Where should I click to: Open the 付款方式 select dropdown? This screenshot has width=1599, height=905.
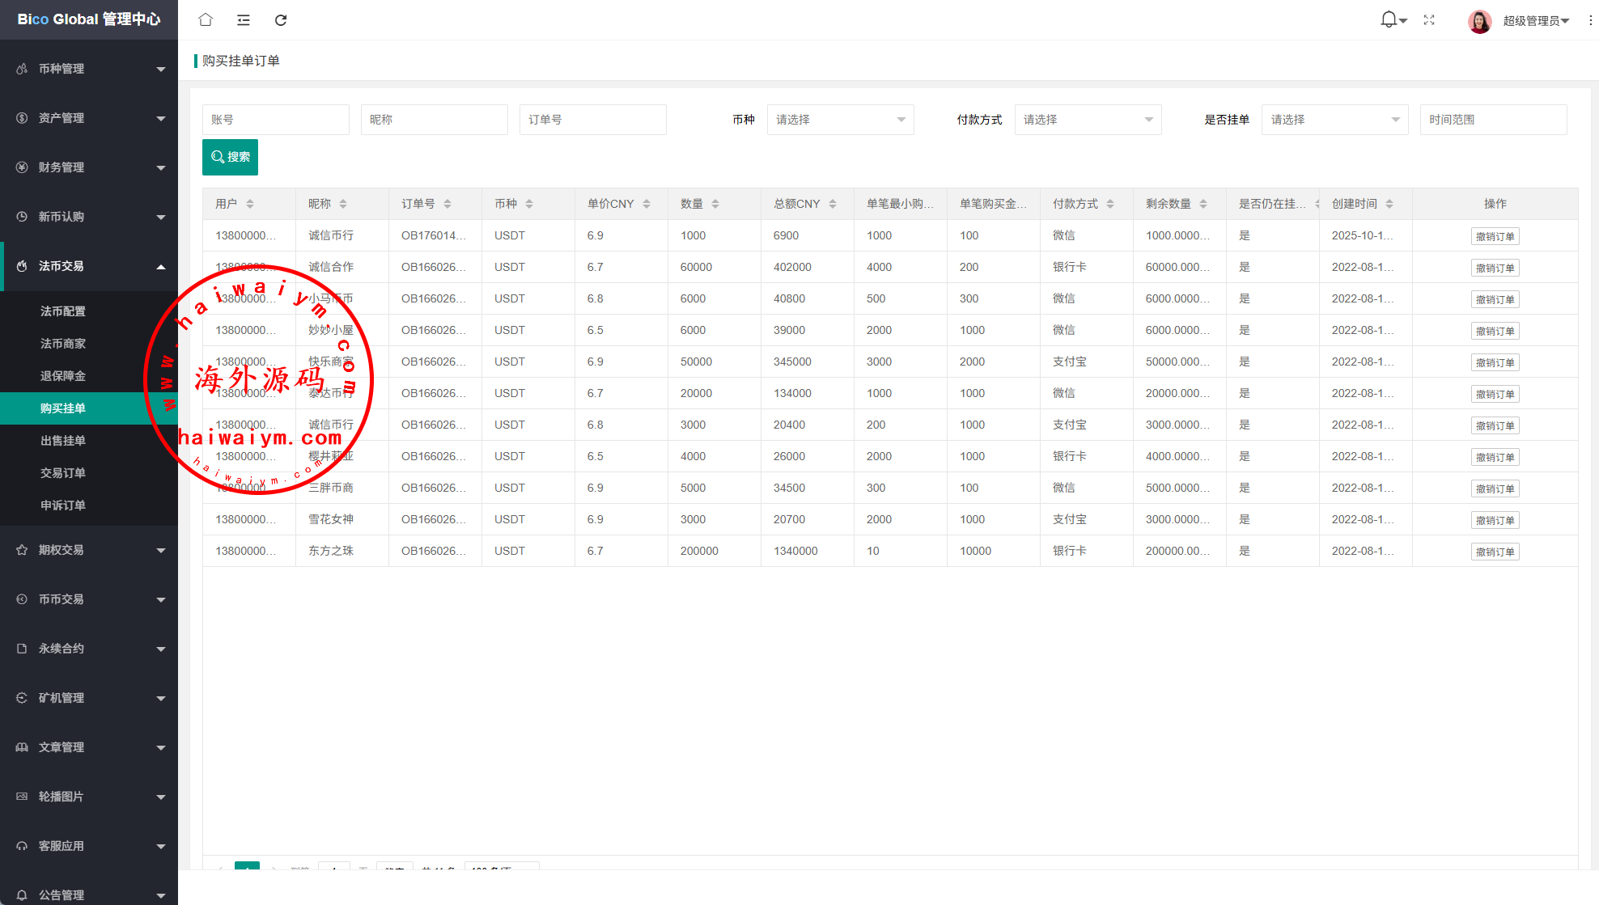pyautogui.click(x=1088, y=120)
